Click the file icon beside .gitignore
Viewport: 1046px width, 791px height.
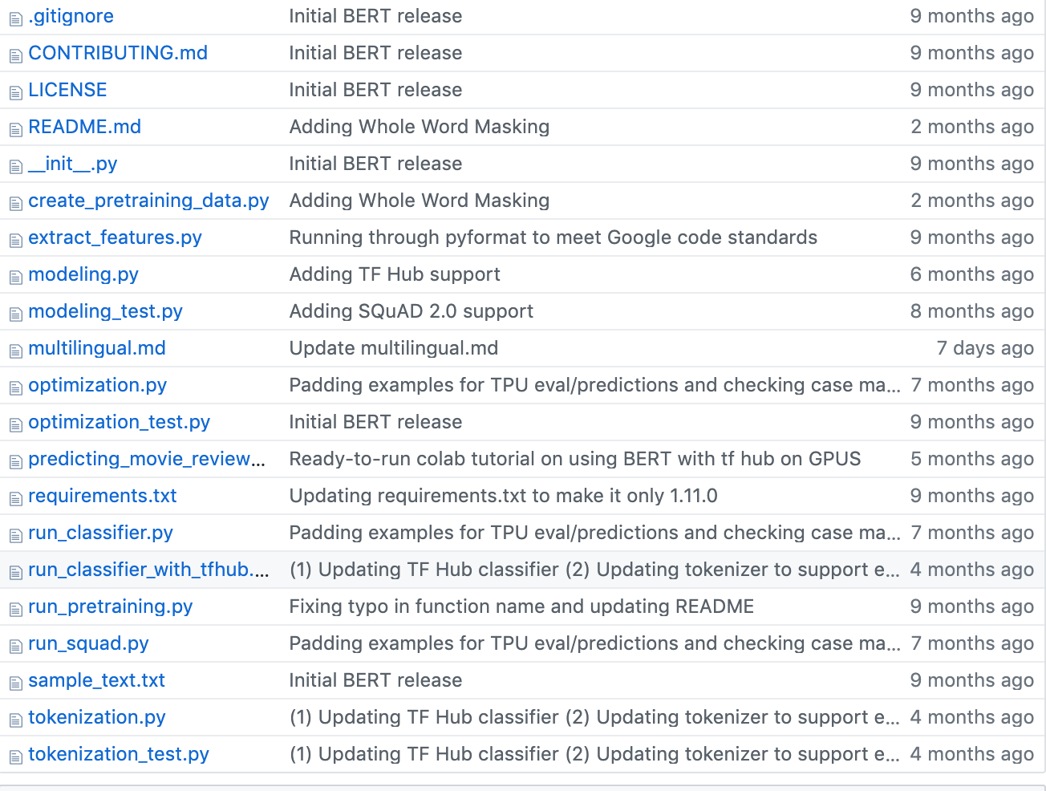(x=15, y=18)
